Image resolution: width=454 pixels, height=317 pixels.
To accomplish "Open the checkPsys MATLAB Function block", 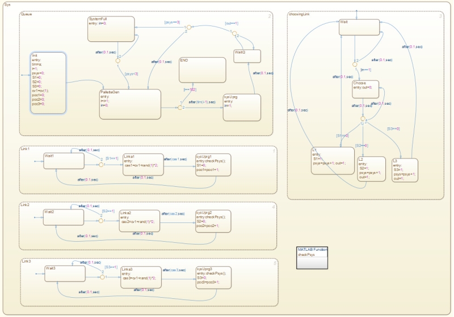I will 312,258.
